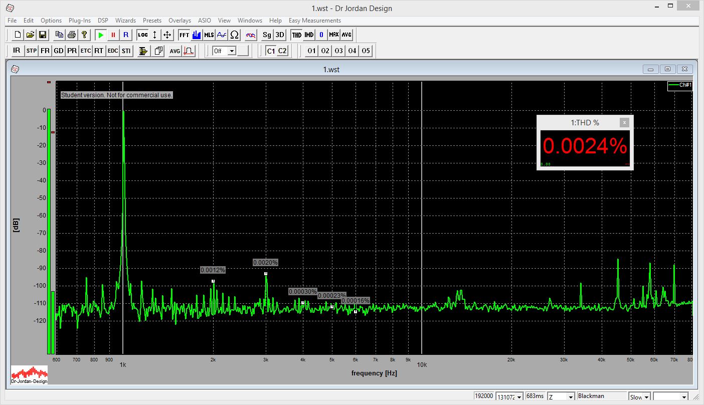The image size is (704, 405).
Task: Click the vertical double-arrow scaling icon
Action: 155,35
